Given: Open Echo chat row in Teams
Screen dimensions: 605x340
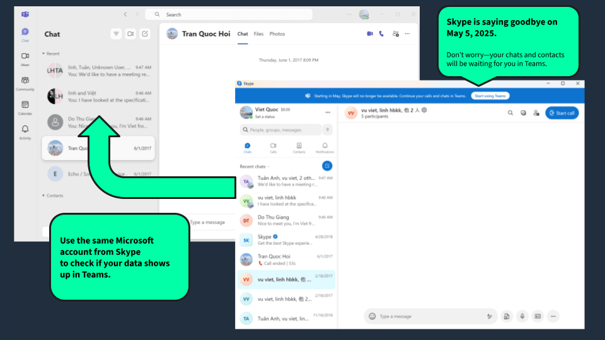Looking at the screenshot, I should [x=98, y=174].
